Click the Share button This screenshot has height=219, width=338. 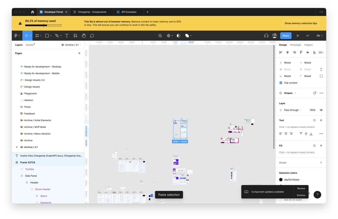pos(286,36)
